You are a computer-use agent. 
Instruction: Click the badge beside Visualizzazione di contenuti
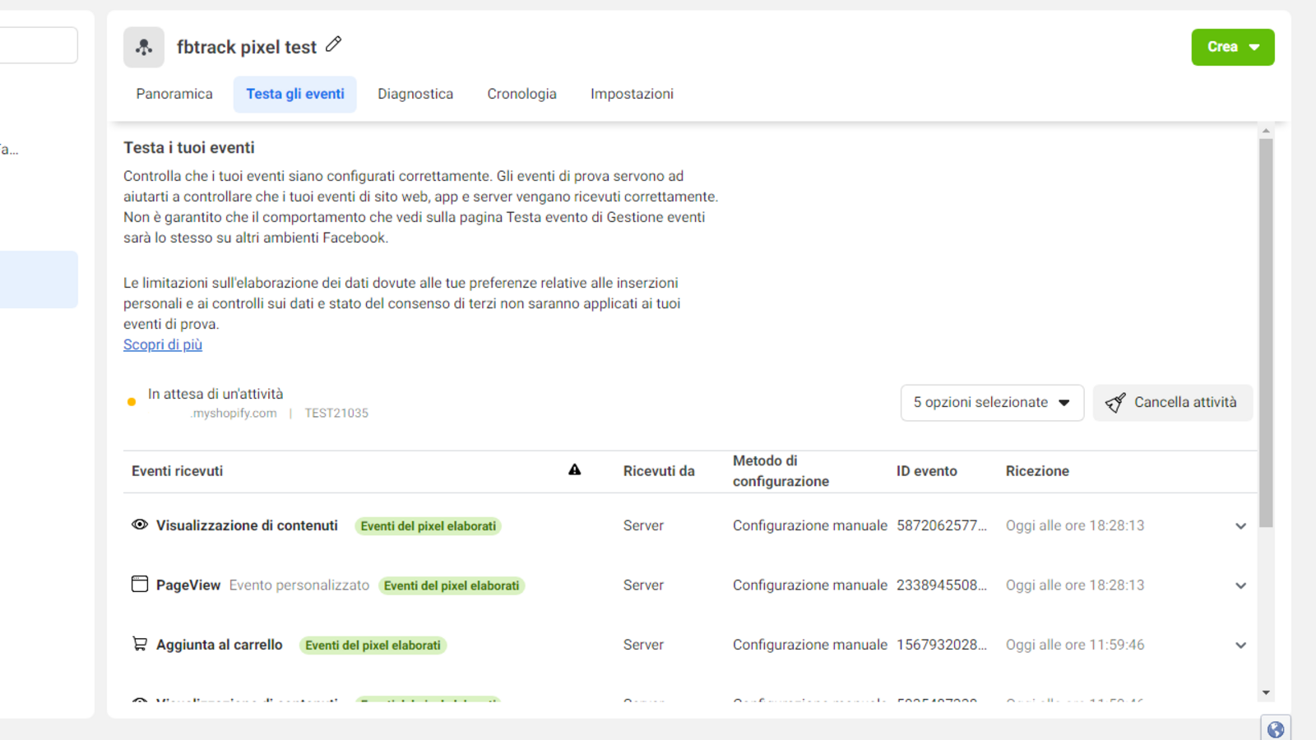pos(429,526)
